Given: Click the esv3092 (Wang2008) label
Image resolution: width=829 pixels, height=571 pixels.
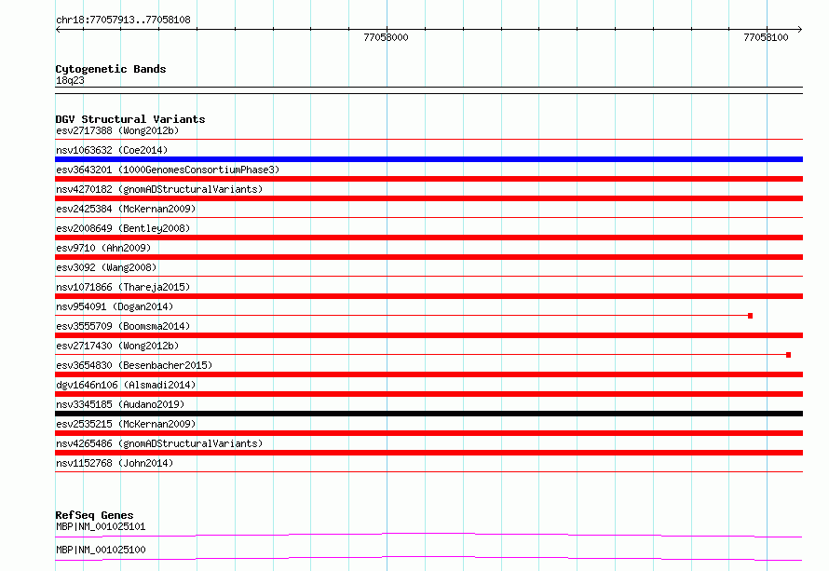Looking at the screenshot, I should 106,267.
